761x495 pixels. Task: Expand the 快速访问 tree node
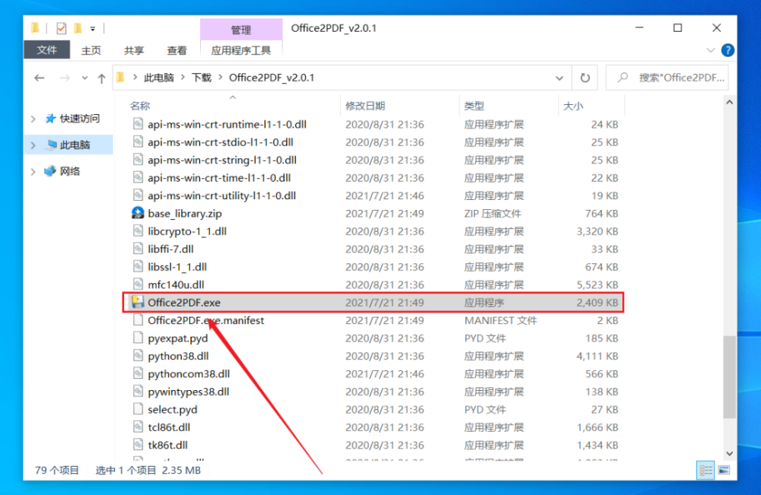[33, 119]
